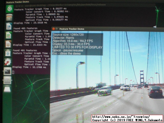Click 'Source size: 1280x720' overlay text

pos(68,35)
